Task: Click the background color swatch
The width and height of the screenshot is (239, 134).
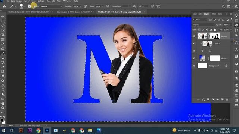Action: (x=4, y=122)
